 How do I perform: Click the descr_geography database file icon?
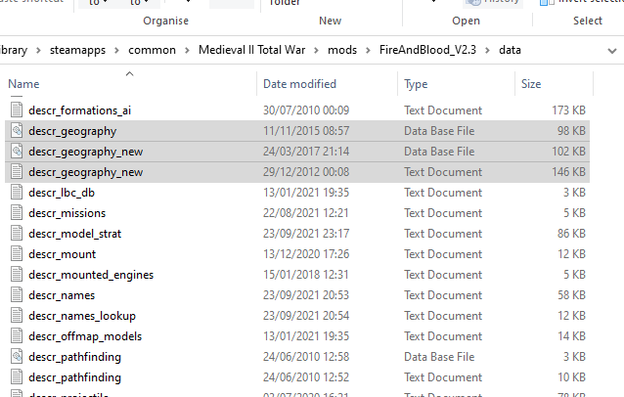tap(17, 130)
